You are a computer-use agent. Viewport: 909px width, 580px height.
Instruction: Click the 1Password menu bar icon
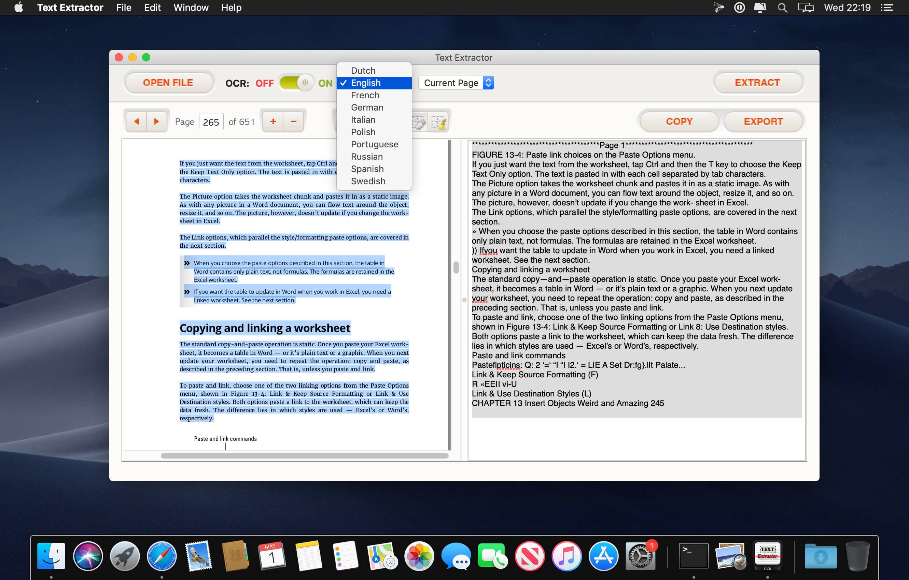pos(740,8)
